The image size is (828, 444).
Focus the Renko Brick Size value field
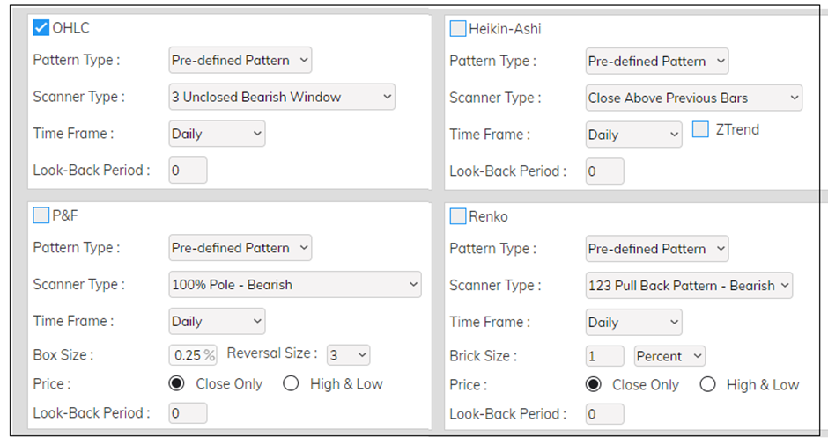604,356
